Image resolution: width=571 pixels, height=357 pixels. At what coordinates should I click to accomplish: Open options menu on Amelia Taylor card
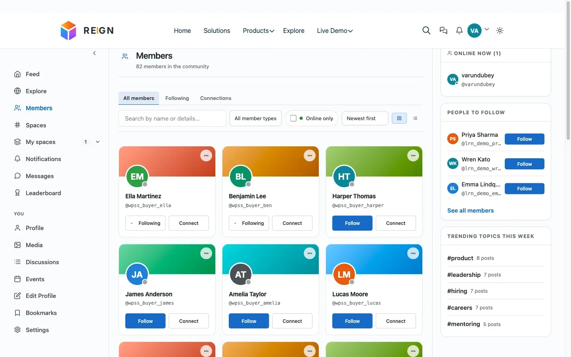coord(310,253)
